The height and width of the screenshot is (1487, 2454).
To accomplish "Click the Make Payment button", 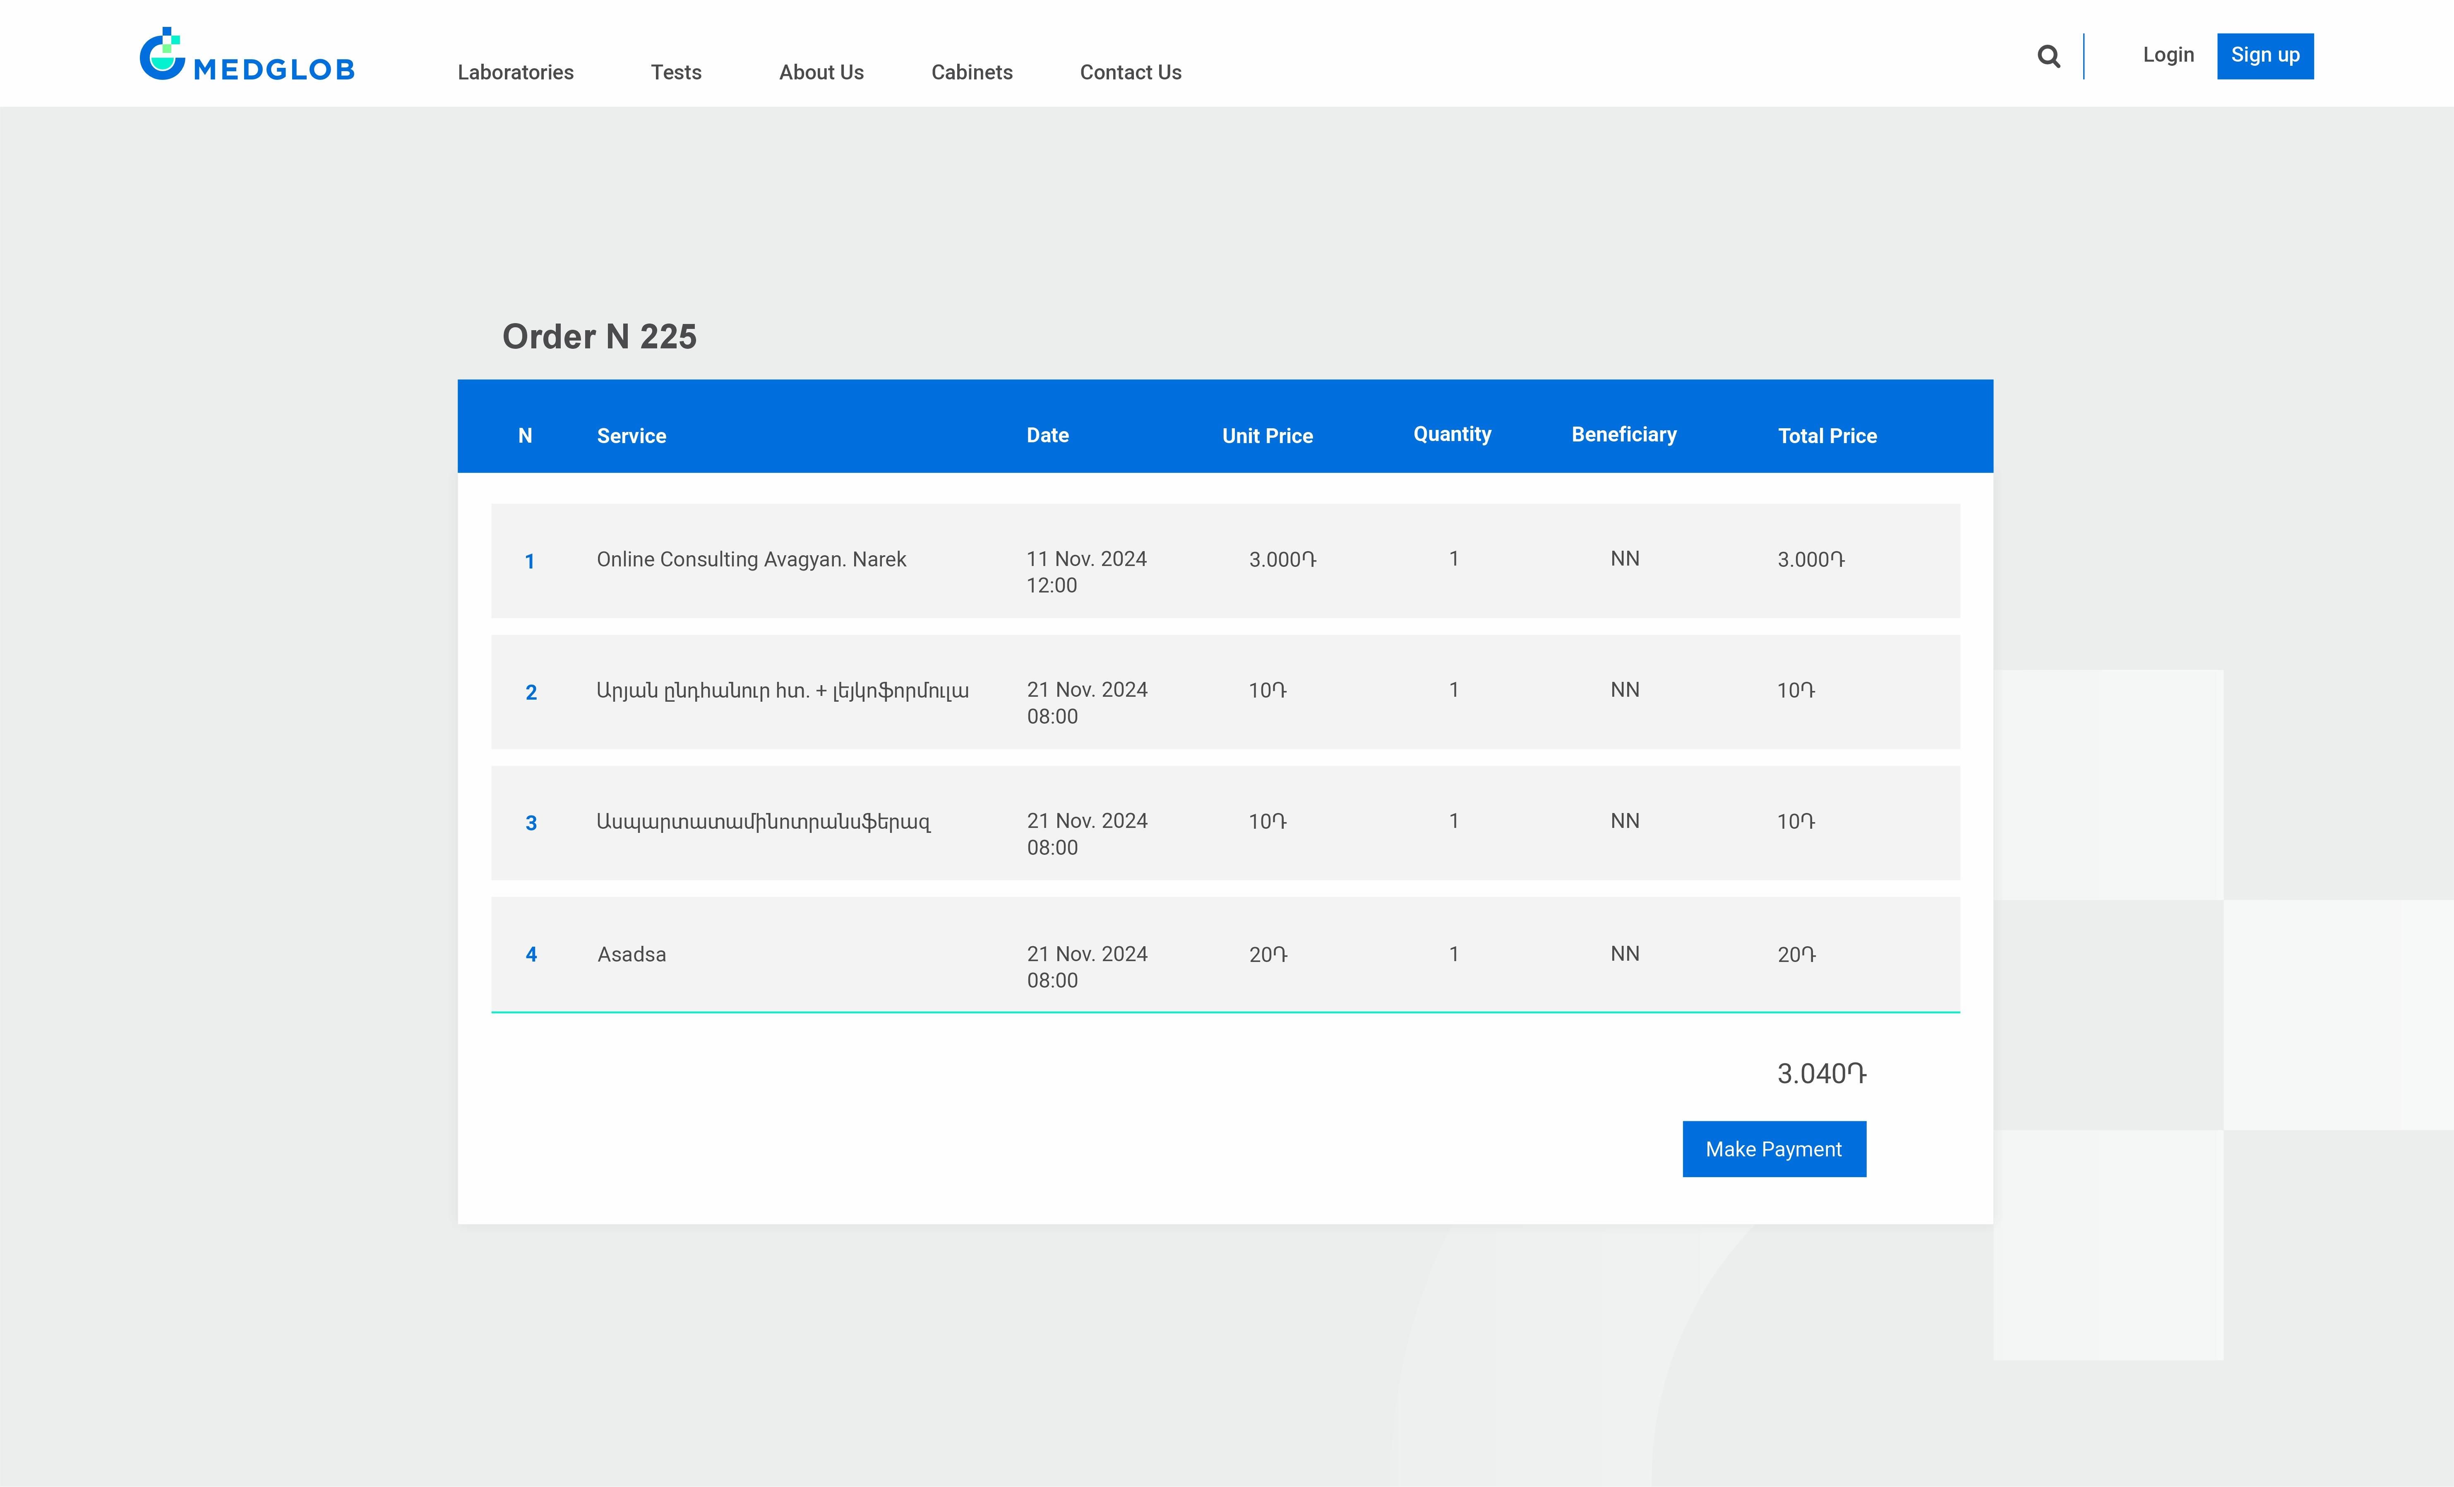I will (1773, 1149).
